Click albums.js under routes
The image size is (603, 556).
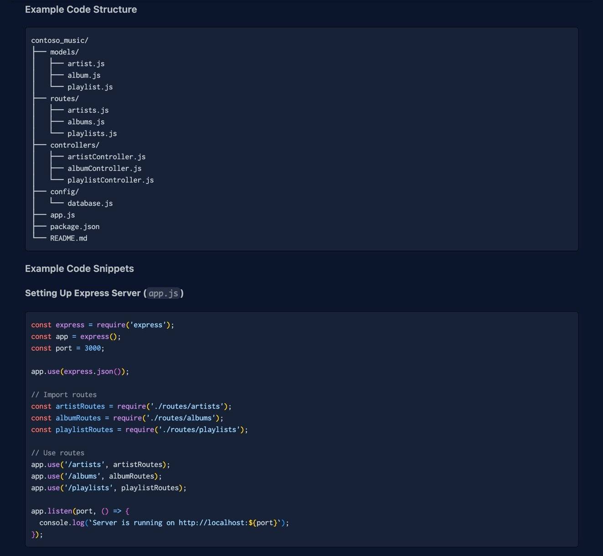(86, 122)
